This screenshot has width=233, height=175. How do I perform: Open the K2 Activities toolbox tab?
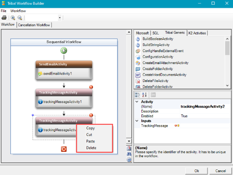click(197, 33)
